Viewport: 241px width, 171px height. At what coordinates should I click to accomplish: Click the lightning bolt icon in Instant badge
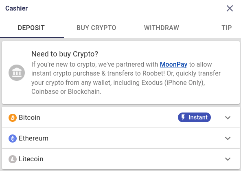coord(183,117)
